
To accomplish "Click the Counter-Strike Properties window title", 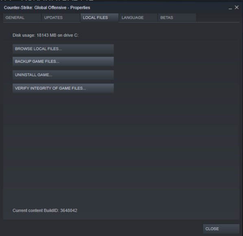I will 47,8.
